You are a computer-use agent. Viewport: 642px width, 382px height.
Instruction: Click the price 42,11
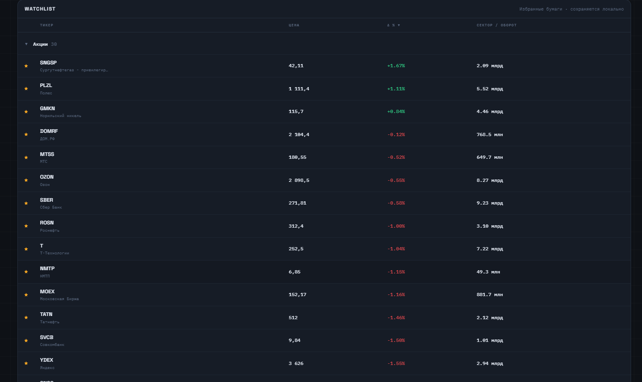click(x=296, y=66)
